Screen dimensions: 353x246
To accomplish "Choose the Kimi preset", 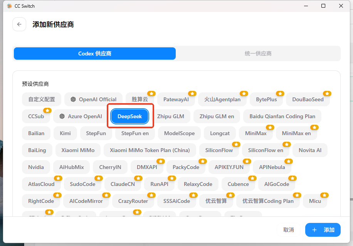I will tap(65, 133).
